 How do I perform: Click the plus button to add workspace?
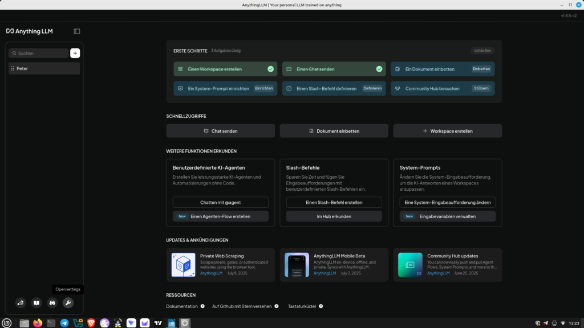tap(75, 53)
